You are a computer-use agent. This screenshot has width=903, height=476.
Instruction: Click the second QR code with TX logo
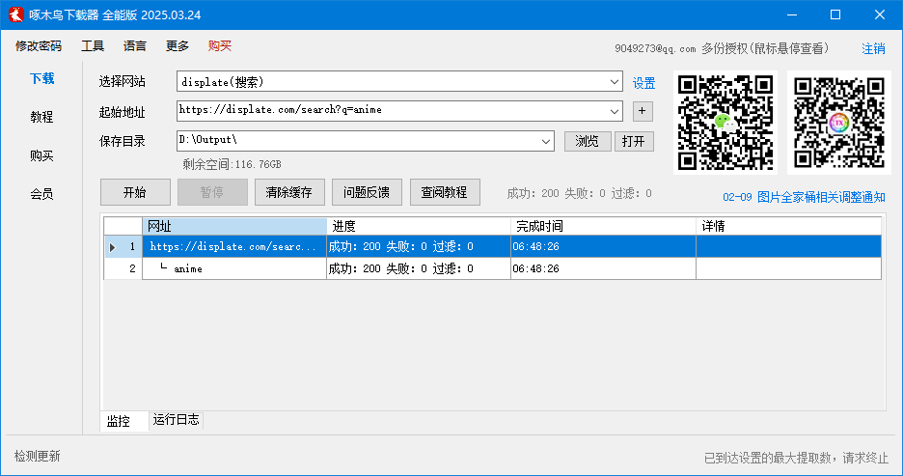coord(839,123)
